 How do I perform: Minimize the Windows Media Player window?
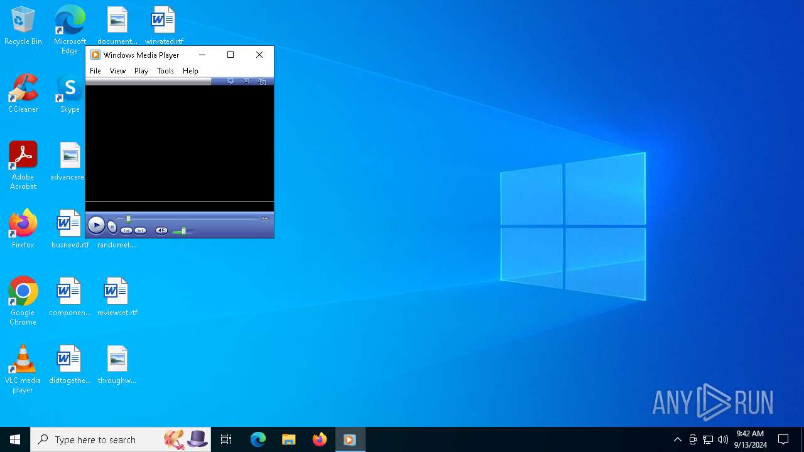click(202, 55)
